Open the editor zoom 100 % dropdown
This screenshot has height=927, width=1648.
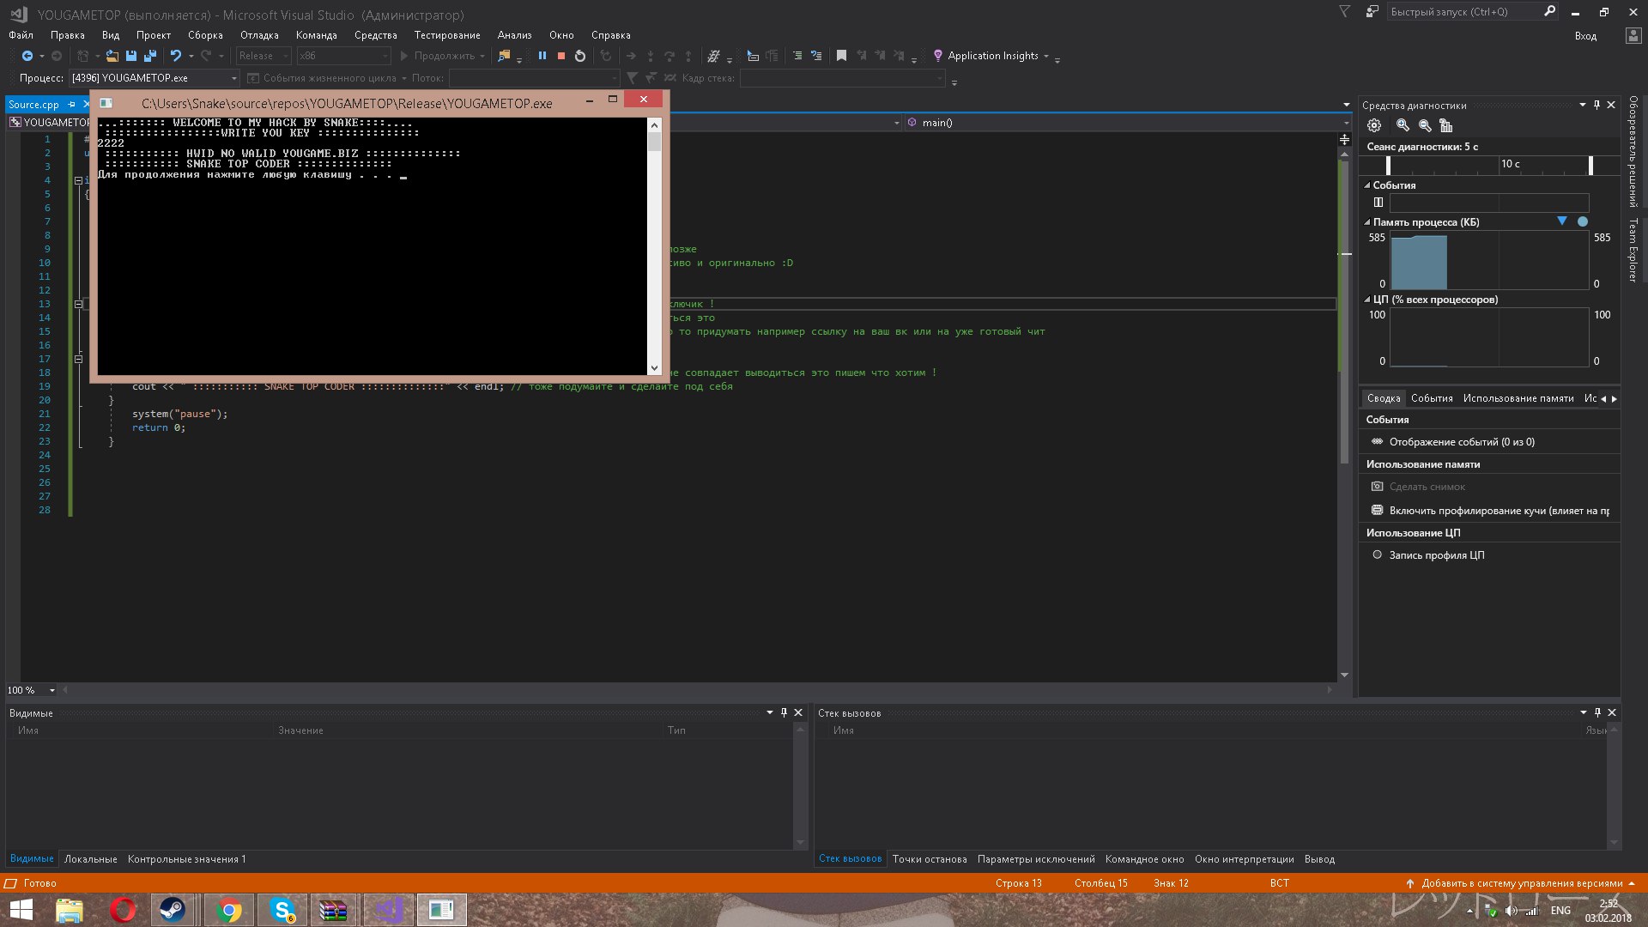(52, 690)
